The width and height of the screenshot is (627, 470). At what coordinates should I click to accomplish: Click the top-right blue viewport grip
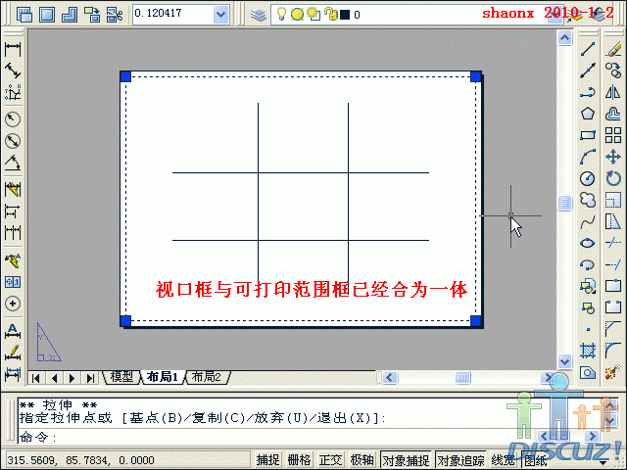pos(476,76)
